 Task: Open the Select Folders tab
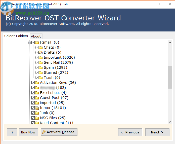[x=16, y=36]
